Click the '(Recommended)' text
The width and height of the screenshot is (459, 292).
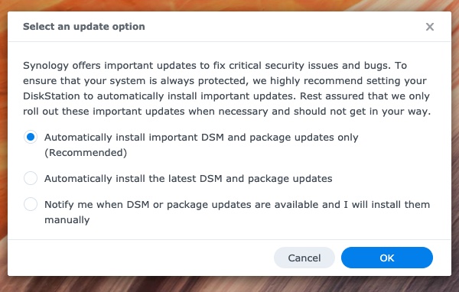click(x=86, y=153)
